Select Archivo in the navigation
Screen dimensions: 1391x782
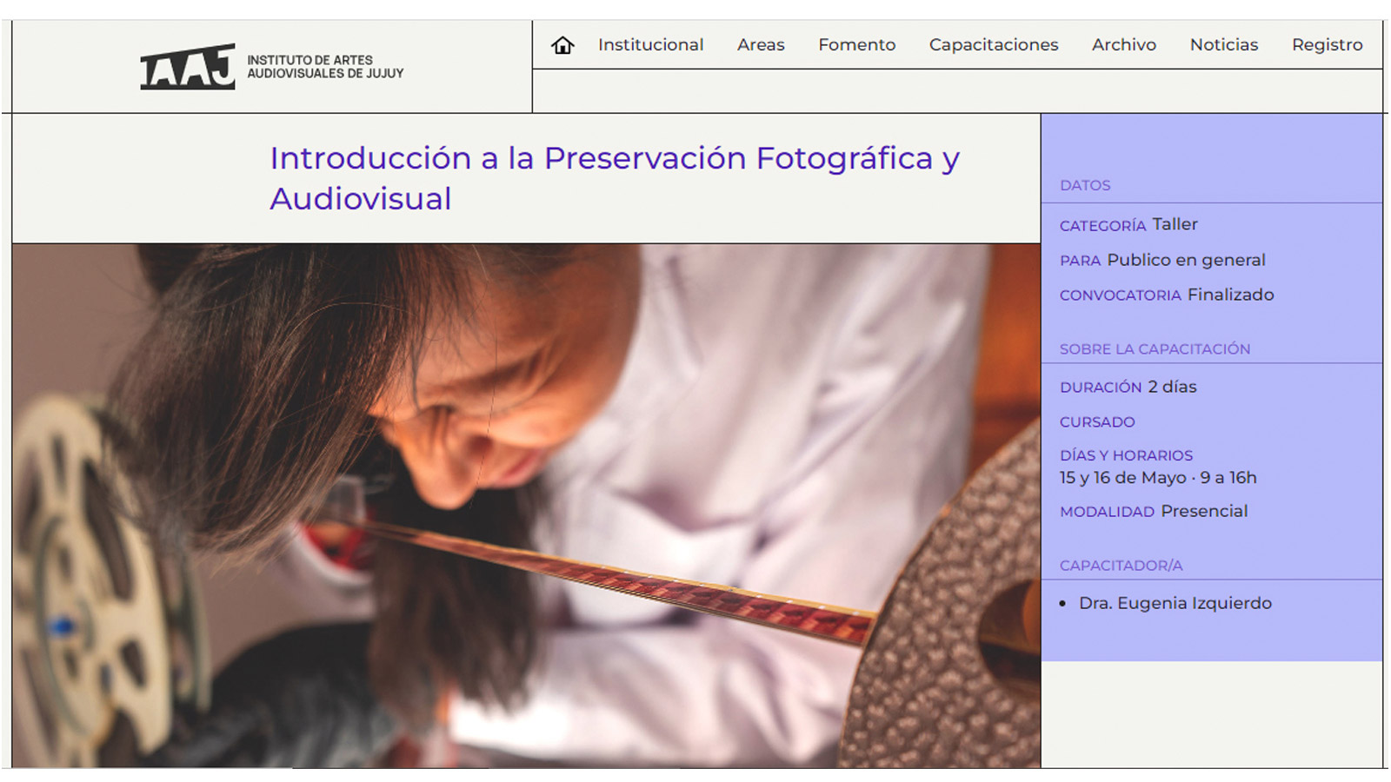pos(1124,45)
